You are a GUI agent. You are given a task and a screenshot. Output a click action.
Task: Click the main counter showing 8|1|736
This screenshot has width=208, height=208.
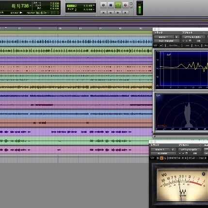pos(20,6)
